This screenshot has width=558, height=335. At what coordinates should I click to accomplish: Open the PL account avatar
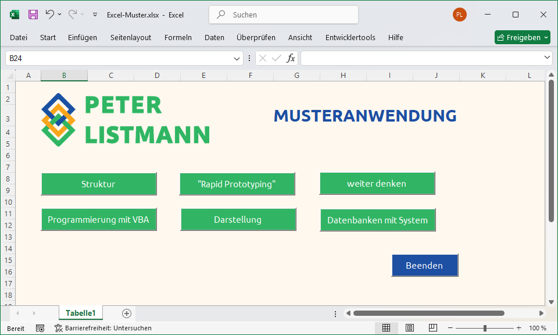(x=459, y=15)
